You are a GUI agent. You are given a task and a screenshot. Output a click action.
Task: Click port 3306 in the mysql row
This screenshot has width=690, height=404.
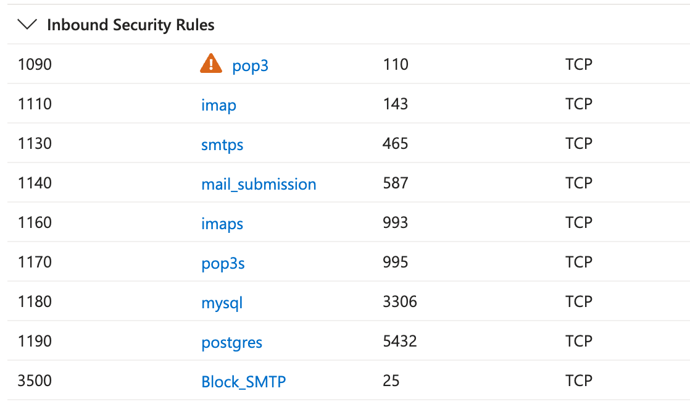click(399, 301)
